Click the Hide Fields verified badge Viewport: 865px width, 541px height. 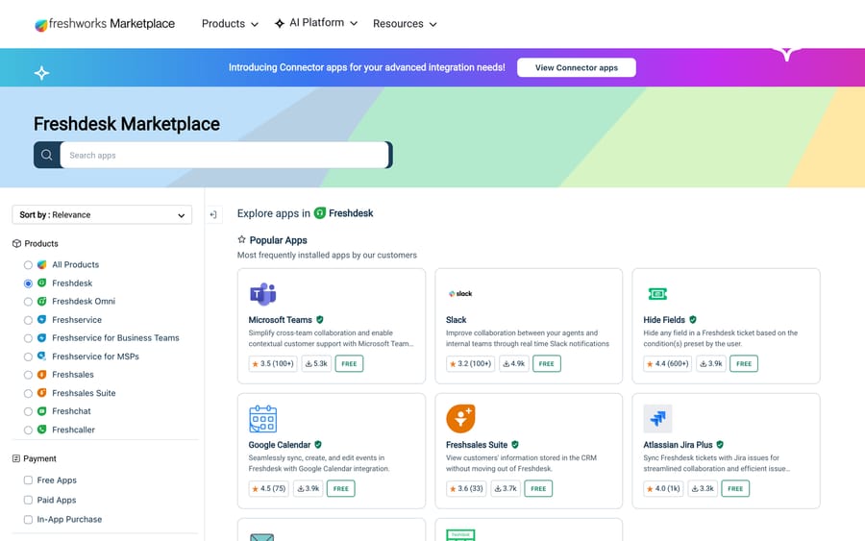coord(693,319)
